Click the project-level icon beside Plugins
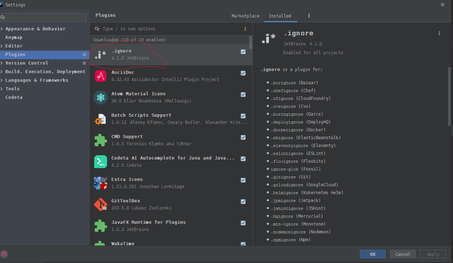The height and width of the screenshot is (263, 453). (85, 55)
